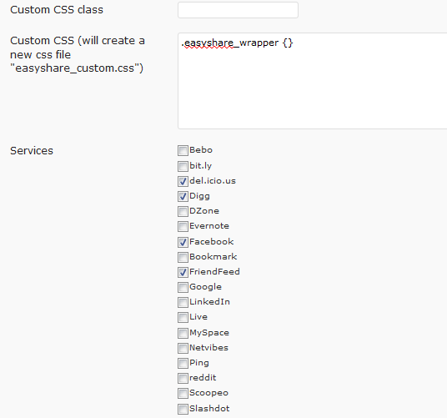This screenshot has width=447, height=418.
Task: Check the bit.ly service option
Action: (x=183, y=166)
